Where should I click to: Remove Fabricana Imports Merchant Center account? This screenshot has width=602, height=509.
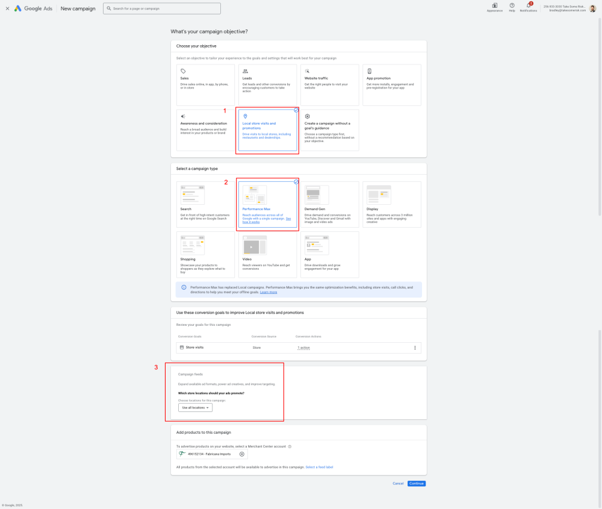(242, 454)
